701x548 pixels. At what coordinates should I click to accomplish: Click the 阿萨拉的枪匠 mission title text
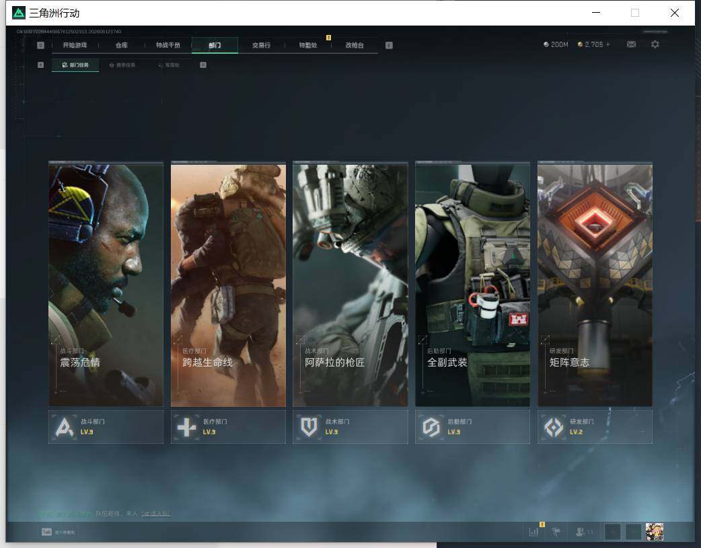(334, 362)
